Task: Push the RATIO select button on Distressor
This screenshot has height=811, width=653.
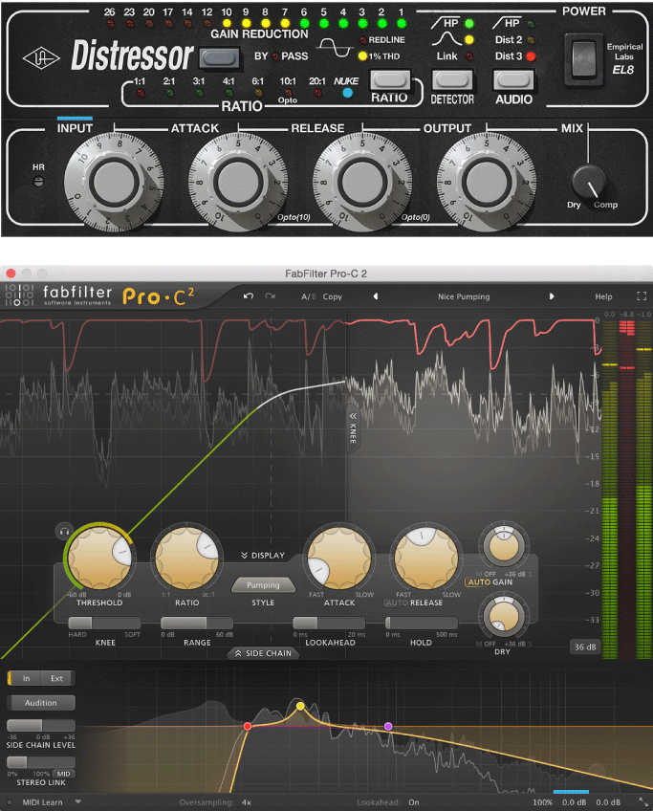Action: (x=390, y=79)
